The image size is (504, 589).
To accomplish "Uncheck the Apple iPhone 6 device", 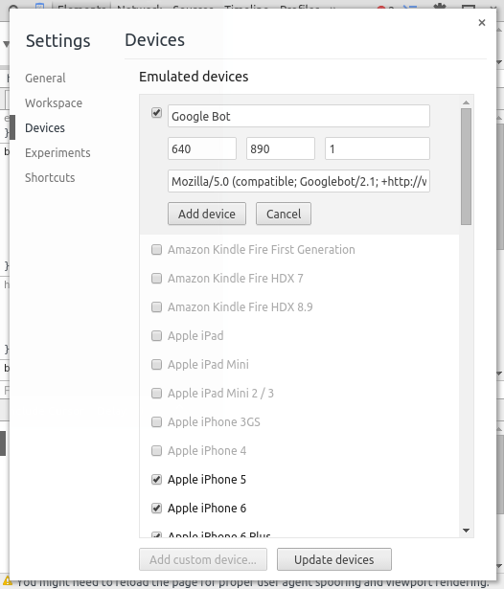I will pyautogui.click(x=156, y=509).
